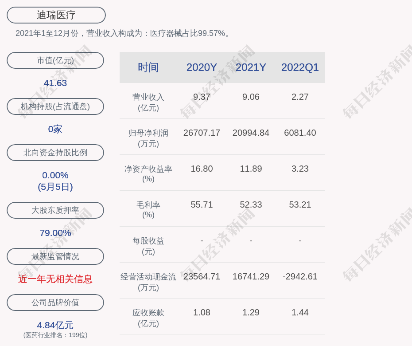This screenshot has width=412, height=346.
Task: Click the 归母净利润(万元) row label
Action: click(148, 138)
